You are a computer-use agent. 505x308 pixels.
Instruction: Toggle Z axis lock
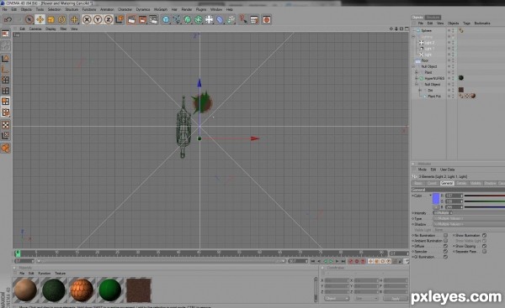(109, 19)
